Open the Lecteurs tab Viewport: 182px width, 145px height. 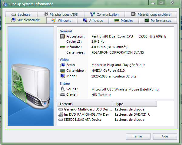click(x=21, y=15)
